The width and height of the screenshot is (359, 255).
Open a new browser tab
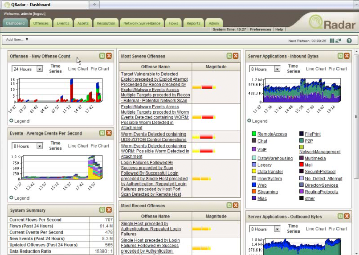tap(94, 4)
